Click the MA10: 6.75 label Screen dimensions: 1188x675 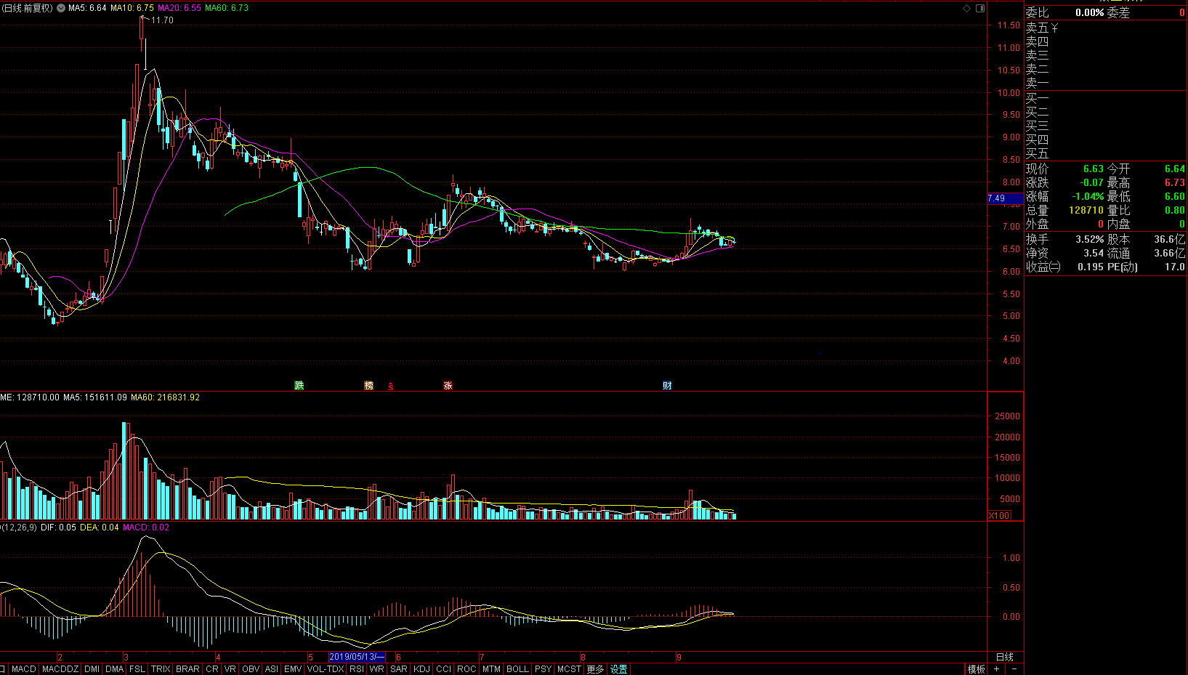[x=132, y=8]
